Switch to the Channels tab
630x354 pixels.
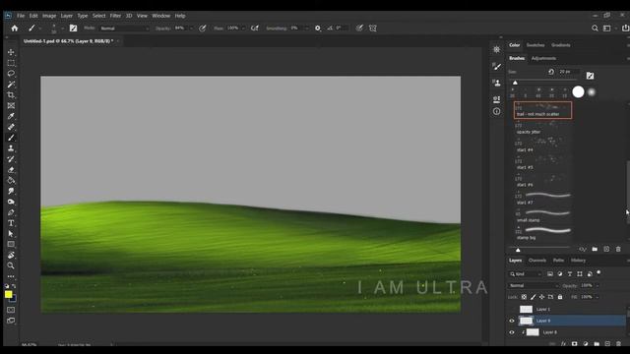(x=537, y=261)
